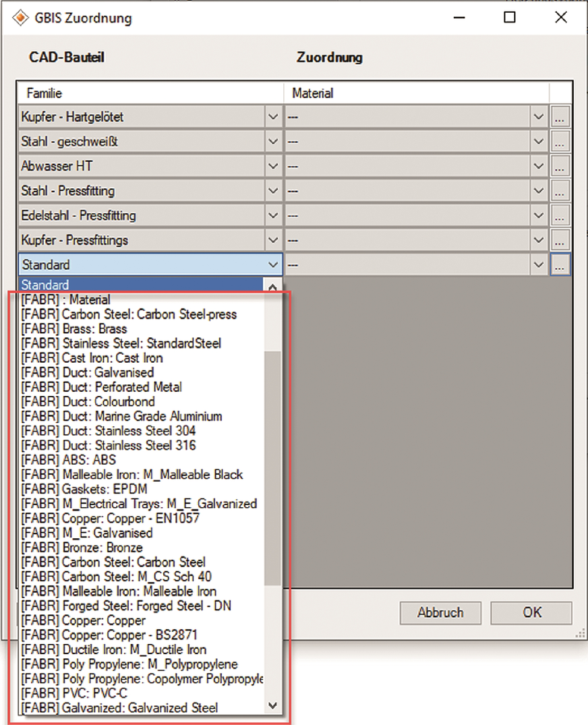Select [FABR] PVC: PVC-C list item
This screenshot has width=588, height=725.
[x=73, y=693]
